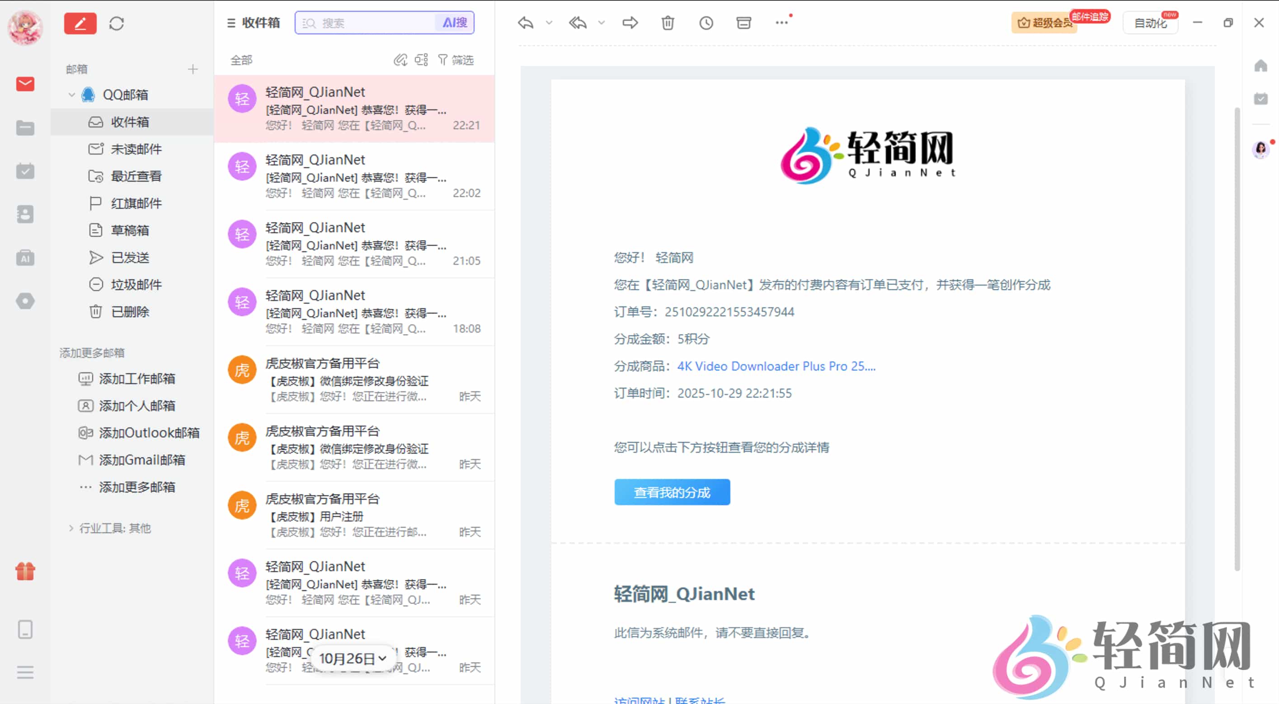Forward the current email
The width and height of the screenshot is (1279, 704).
tap(629, 23)
